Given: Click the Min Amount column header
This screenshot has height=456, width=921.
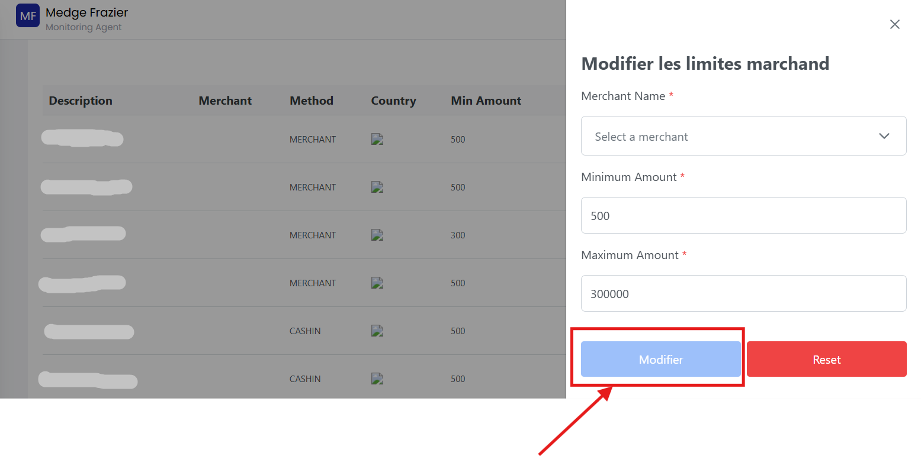Looking at the screenshot, I should click(x=485, y=101).
